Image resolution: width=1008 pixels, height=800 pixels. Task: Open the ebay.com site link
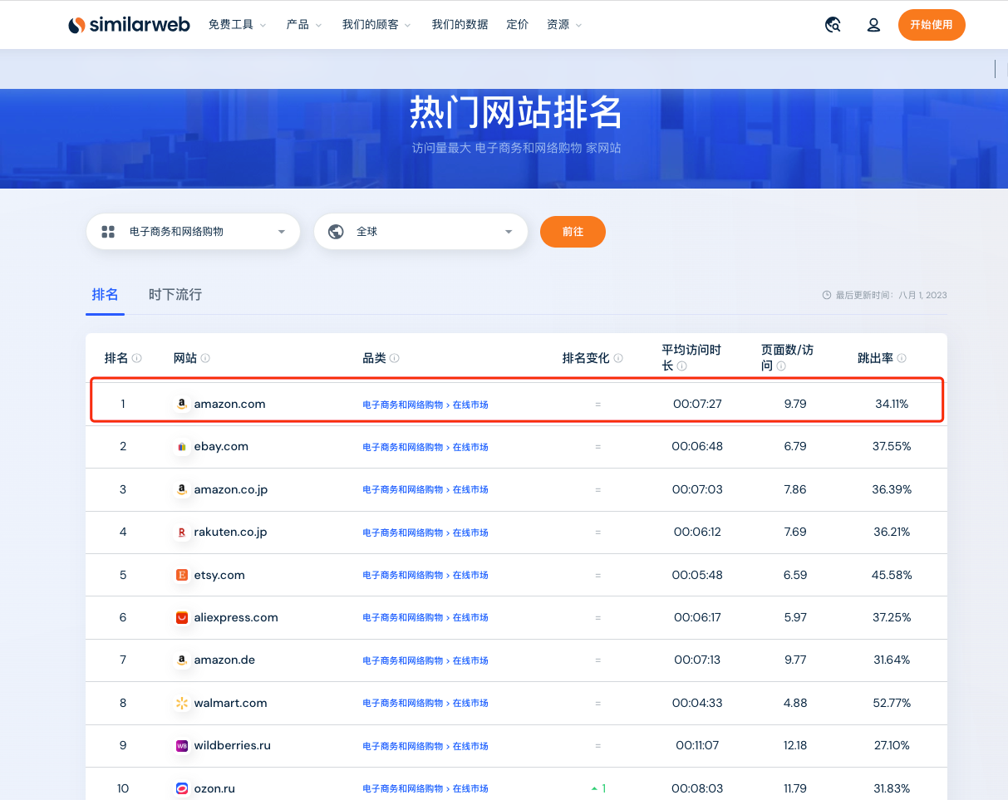221,447
